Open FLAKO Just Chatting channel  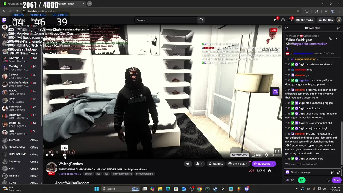click(21, 92)
